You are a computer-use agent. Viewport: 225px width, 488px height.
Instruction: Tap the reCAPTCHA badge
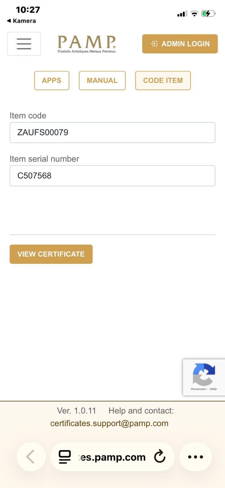point(204,377)
